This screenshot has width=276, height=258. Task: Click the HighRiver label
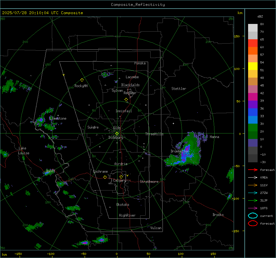pyautogui.click(x=127, y=215)
